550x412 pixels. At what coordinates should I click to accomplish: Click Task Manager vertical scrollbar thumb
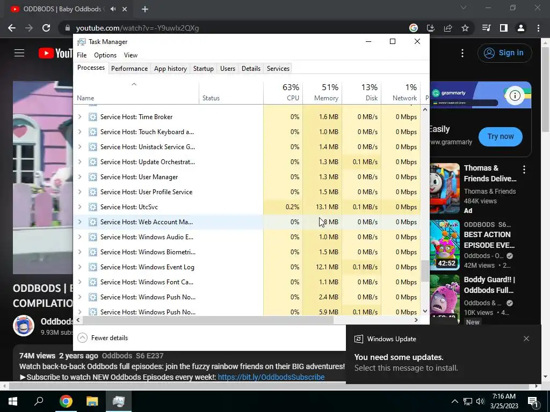425,271
